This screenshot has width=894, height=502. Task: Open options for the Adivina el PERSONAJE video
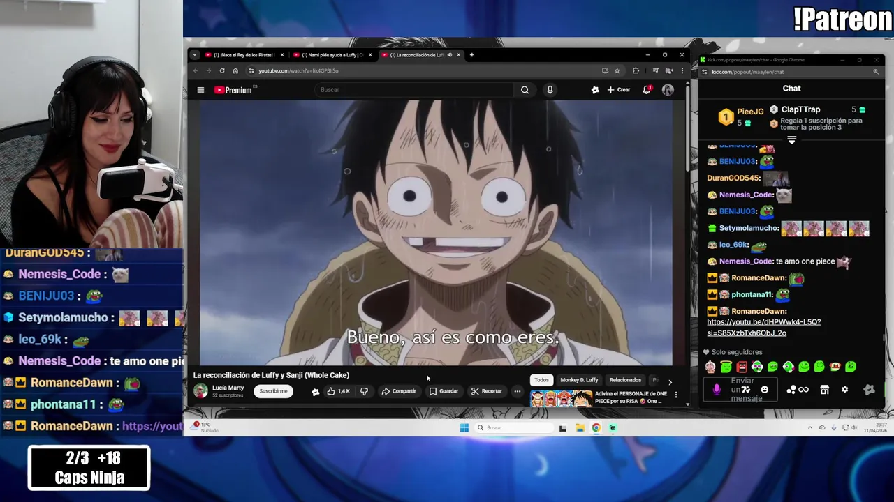[675, 395]
